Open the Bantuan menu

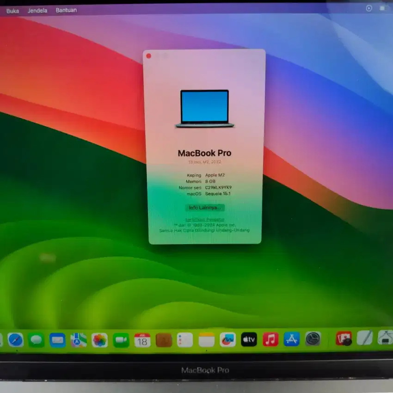pos(66,10)
